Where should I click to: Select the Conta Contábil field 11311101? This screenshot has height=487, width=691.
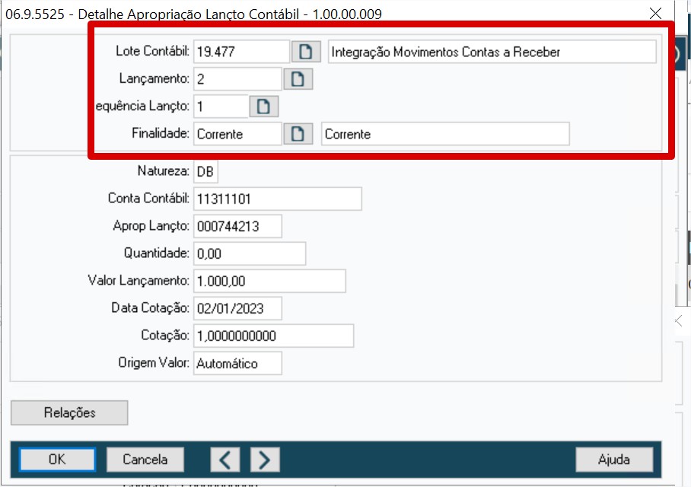click(277, 199)
